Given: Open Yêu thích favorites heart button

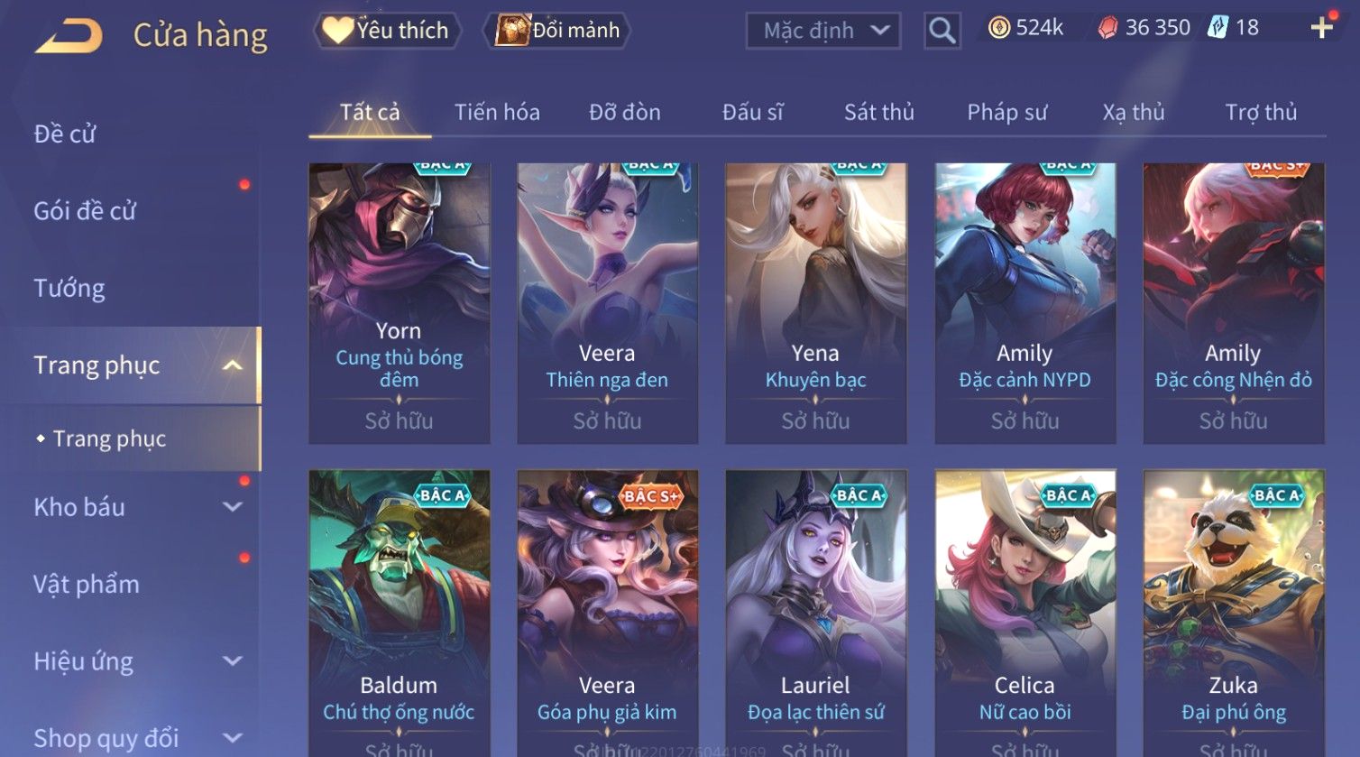Looking at the screenshot, I should click(x=388, y=31).
